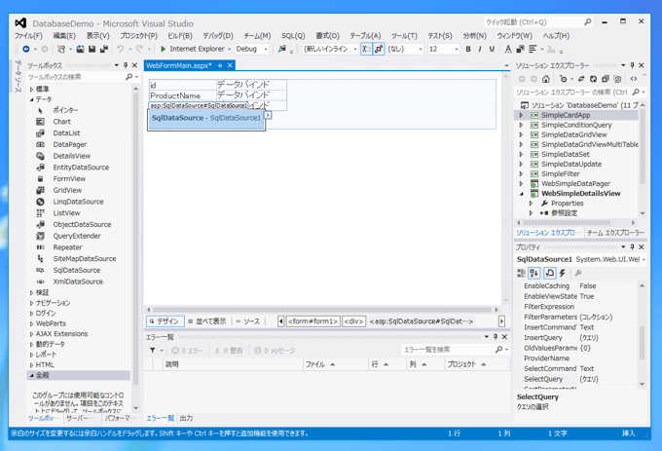Collapse the データ toolbox group
This screenshot has width=662, height=451.
coord(32,99)
